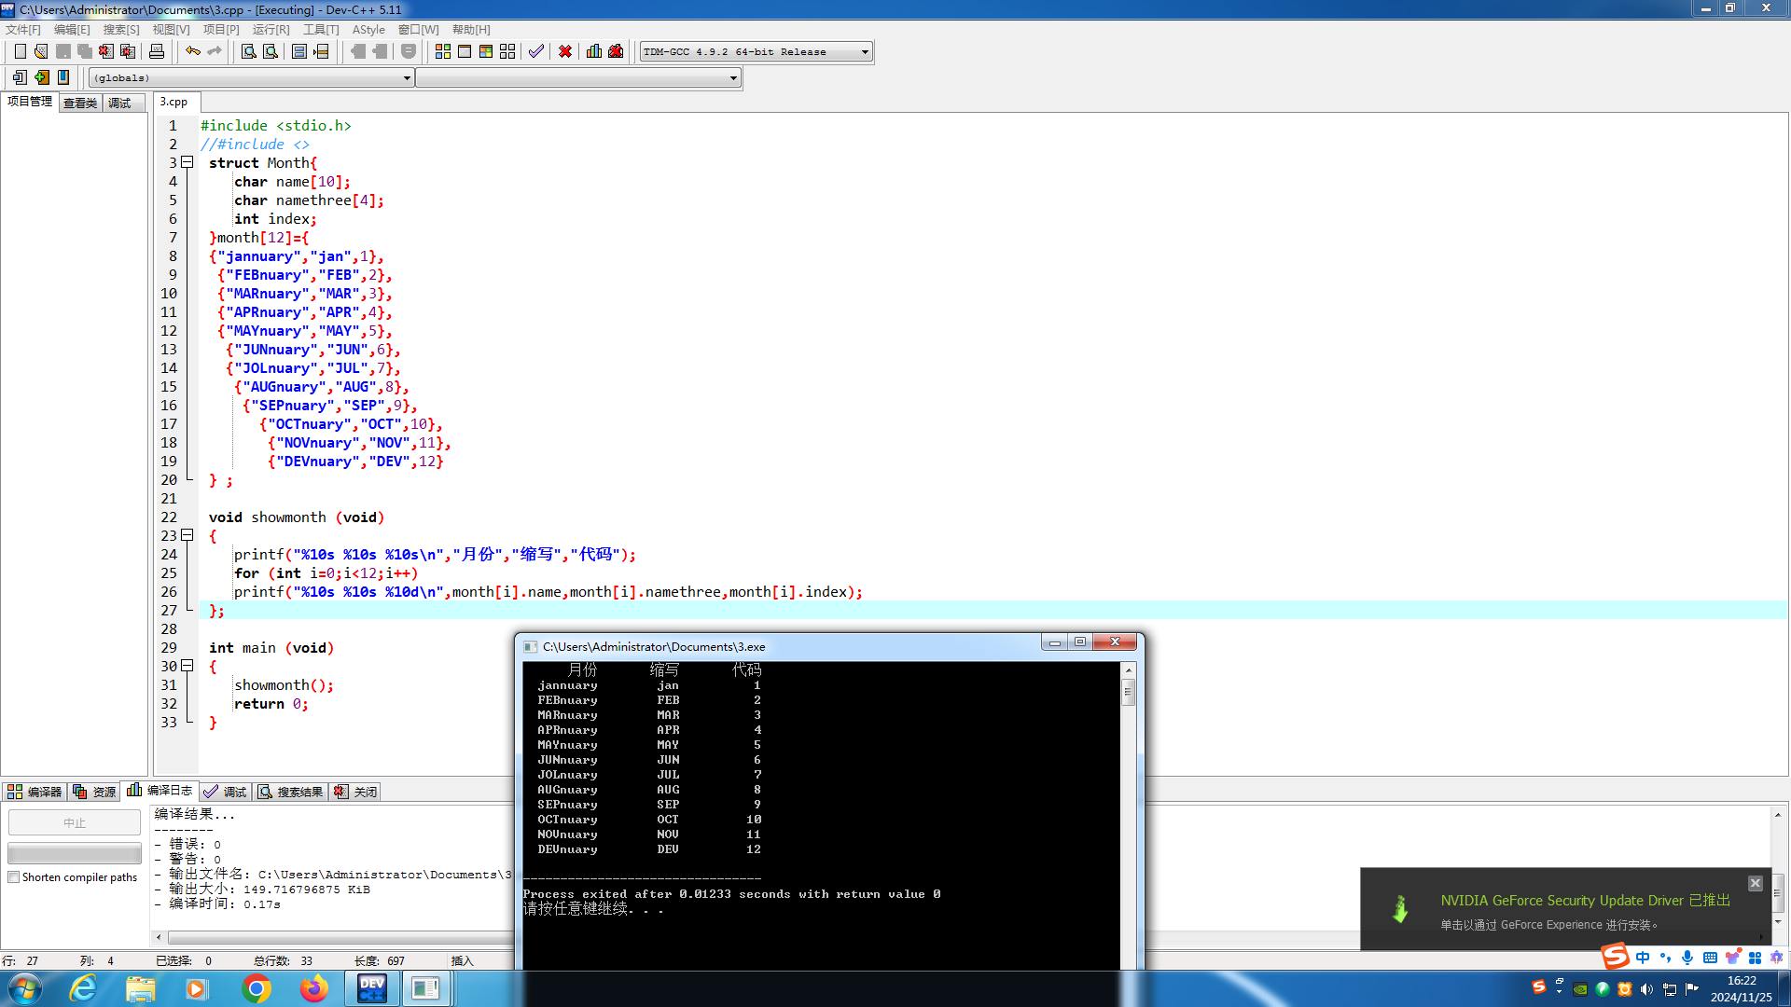Toggle the Shorten compiler paths checkbox
Screen dimensions: 1791x1007
coord(14,877)
